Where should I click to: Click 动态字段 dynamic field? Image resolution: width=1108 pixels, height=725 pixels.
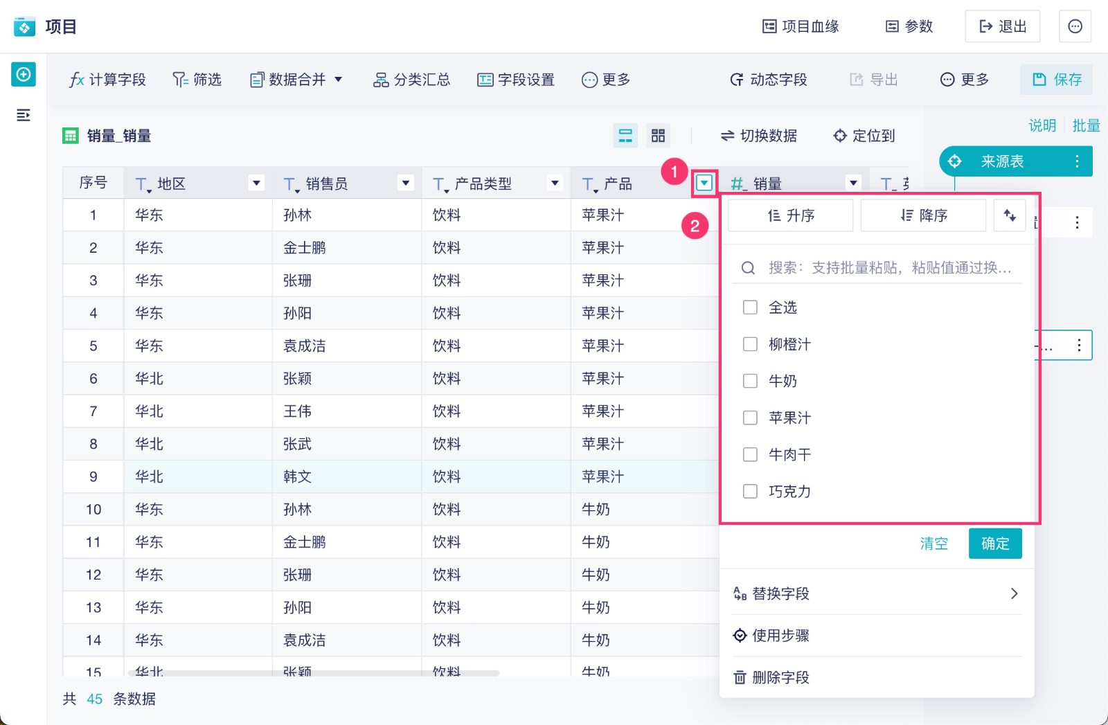pos(769,80)
